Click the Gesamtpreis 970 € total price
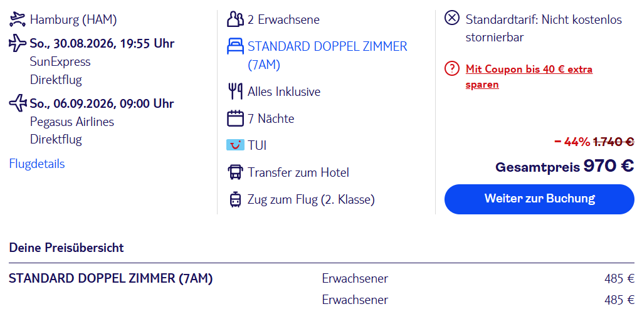The height and width of the screenshot is (309, 642). pyautogui.click(x=565, y=166)
